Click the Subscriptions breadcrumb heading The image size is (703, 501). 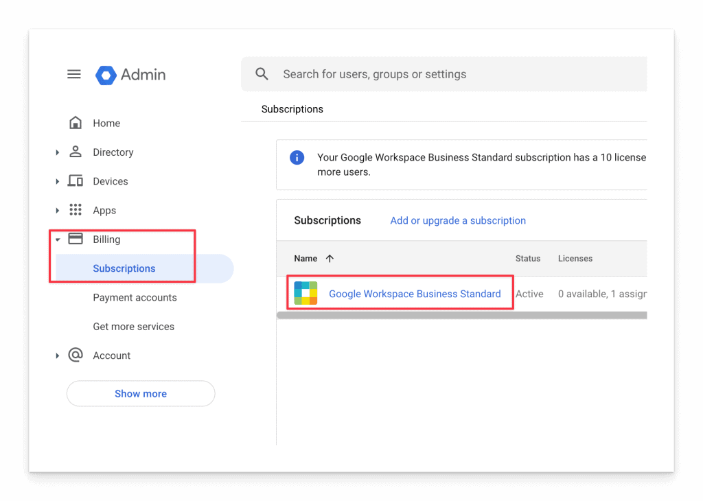click(x=292, y=109)
